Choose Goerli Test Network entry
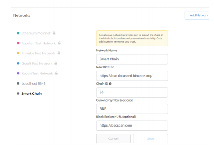214x153 pixels. (x=37, y=63)
